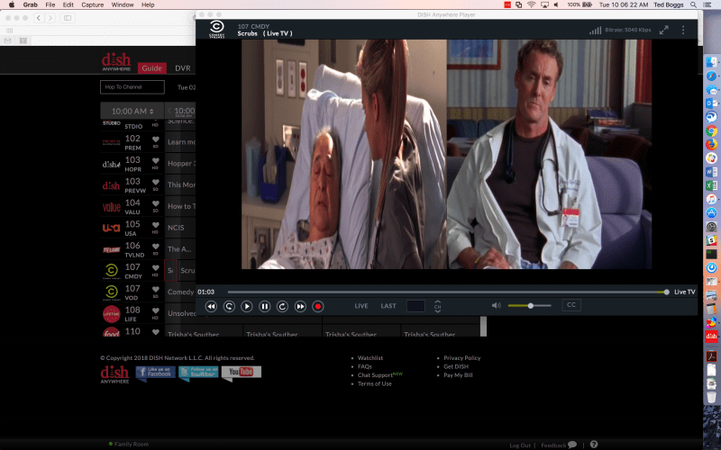Toggle favorite heart for 106 TVLND
Screen dimensions: 721x450
coord(155,247)
